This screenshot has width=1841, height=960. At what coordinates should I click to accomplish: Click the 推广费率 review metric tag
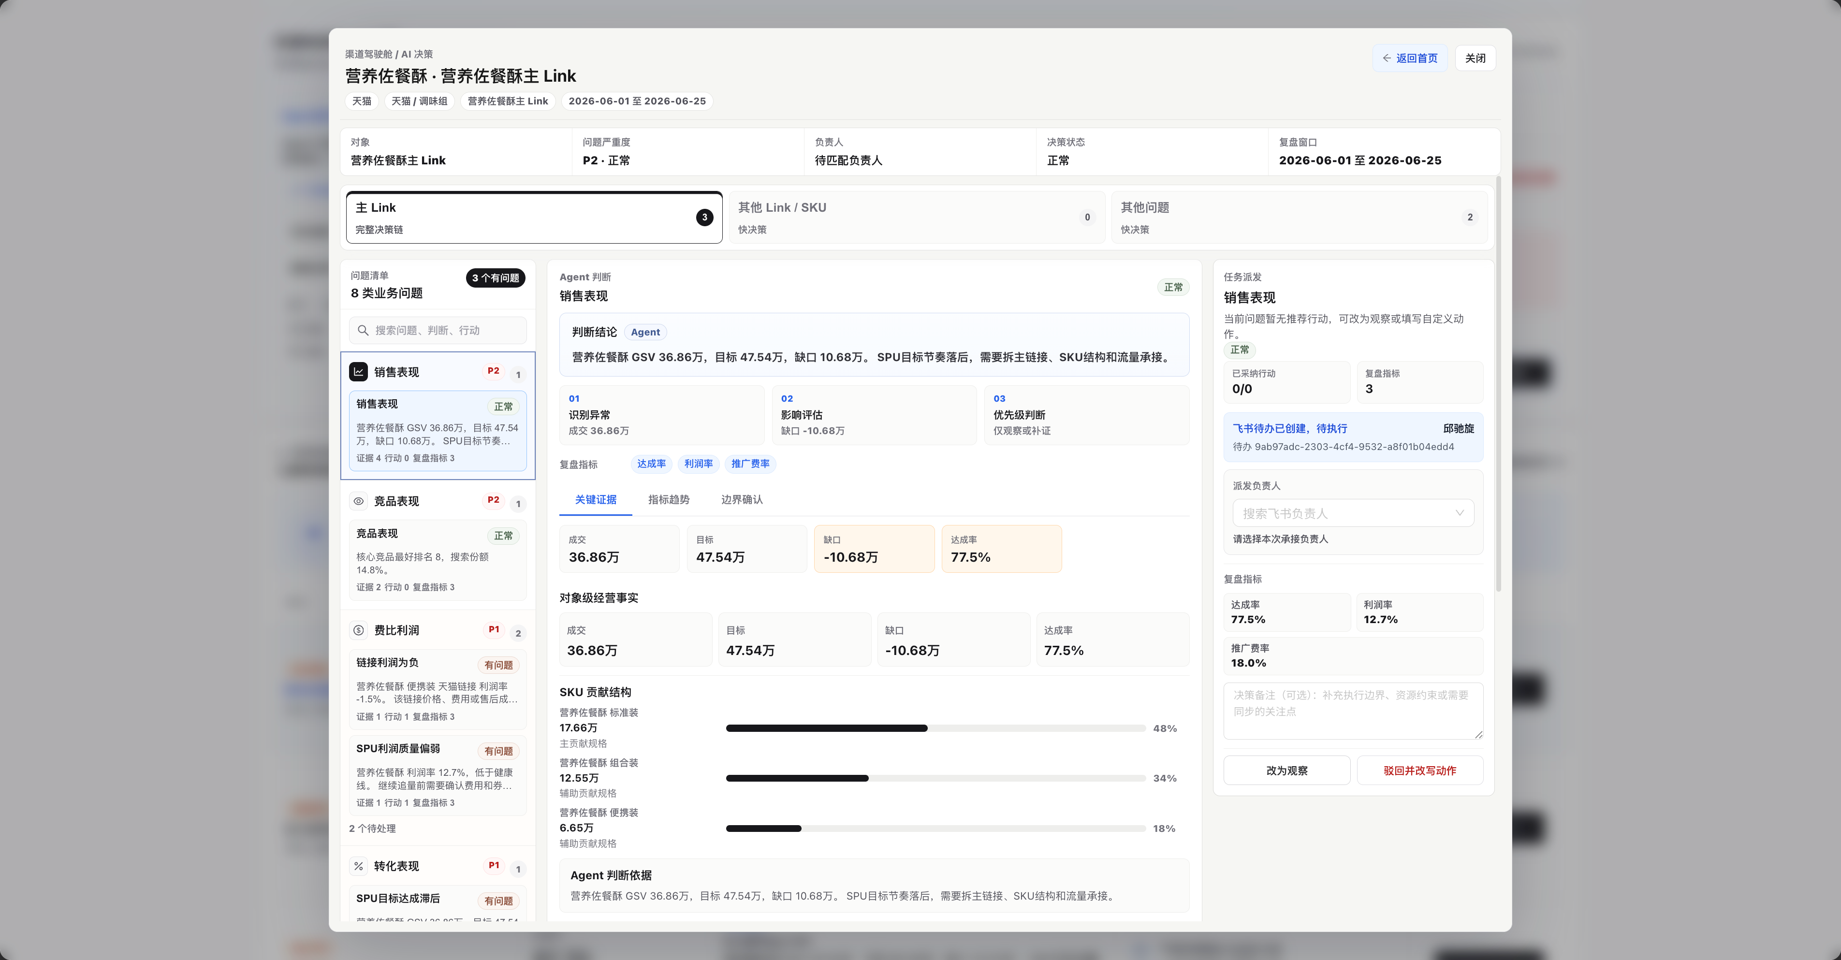750,464
